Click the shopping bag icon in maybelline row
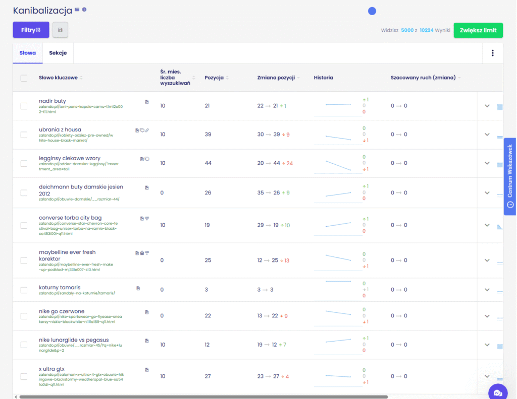The width and height of the screenshot is (517, 399). 142,253
